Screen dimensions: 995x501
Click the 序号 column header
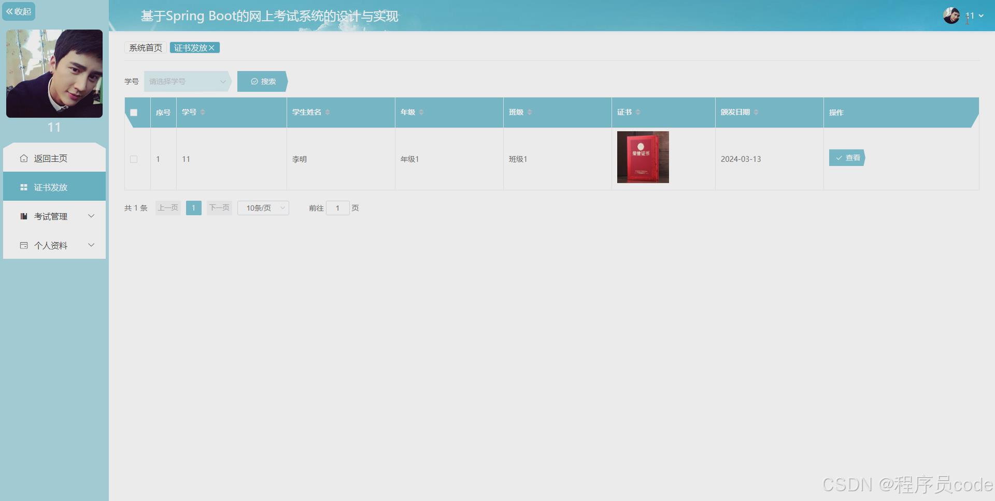coord(163,112)
